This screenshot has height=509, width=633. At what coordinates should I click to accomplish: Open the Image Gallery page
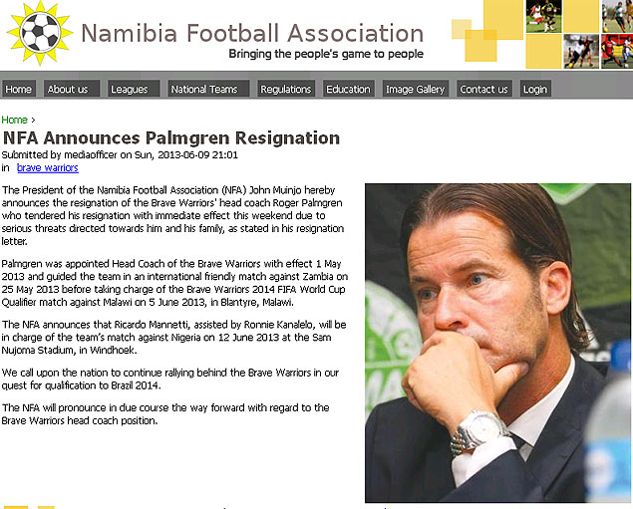point(415,89)
